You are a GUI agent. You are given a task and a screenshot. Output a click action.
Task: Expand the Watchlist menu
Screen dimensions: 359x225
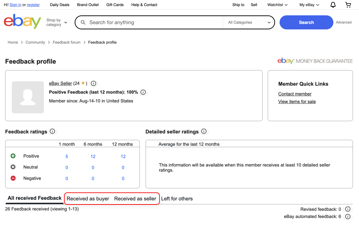[x=277, y=5]
